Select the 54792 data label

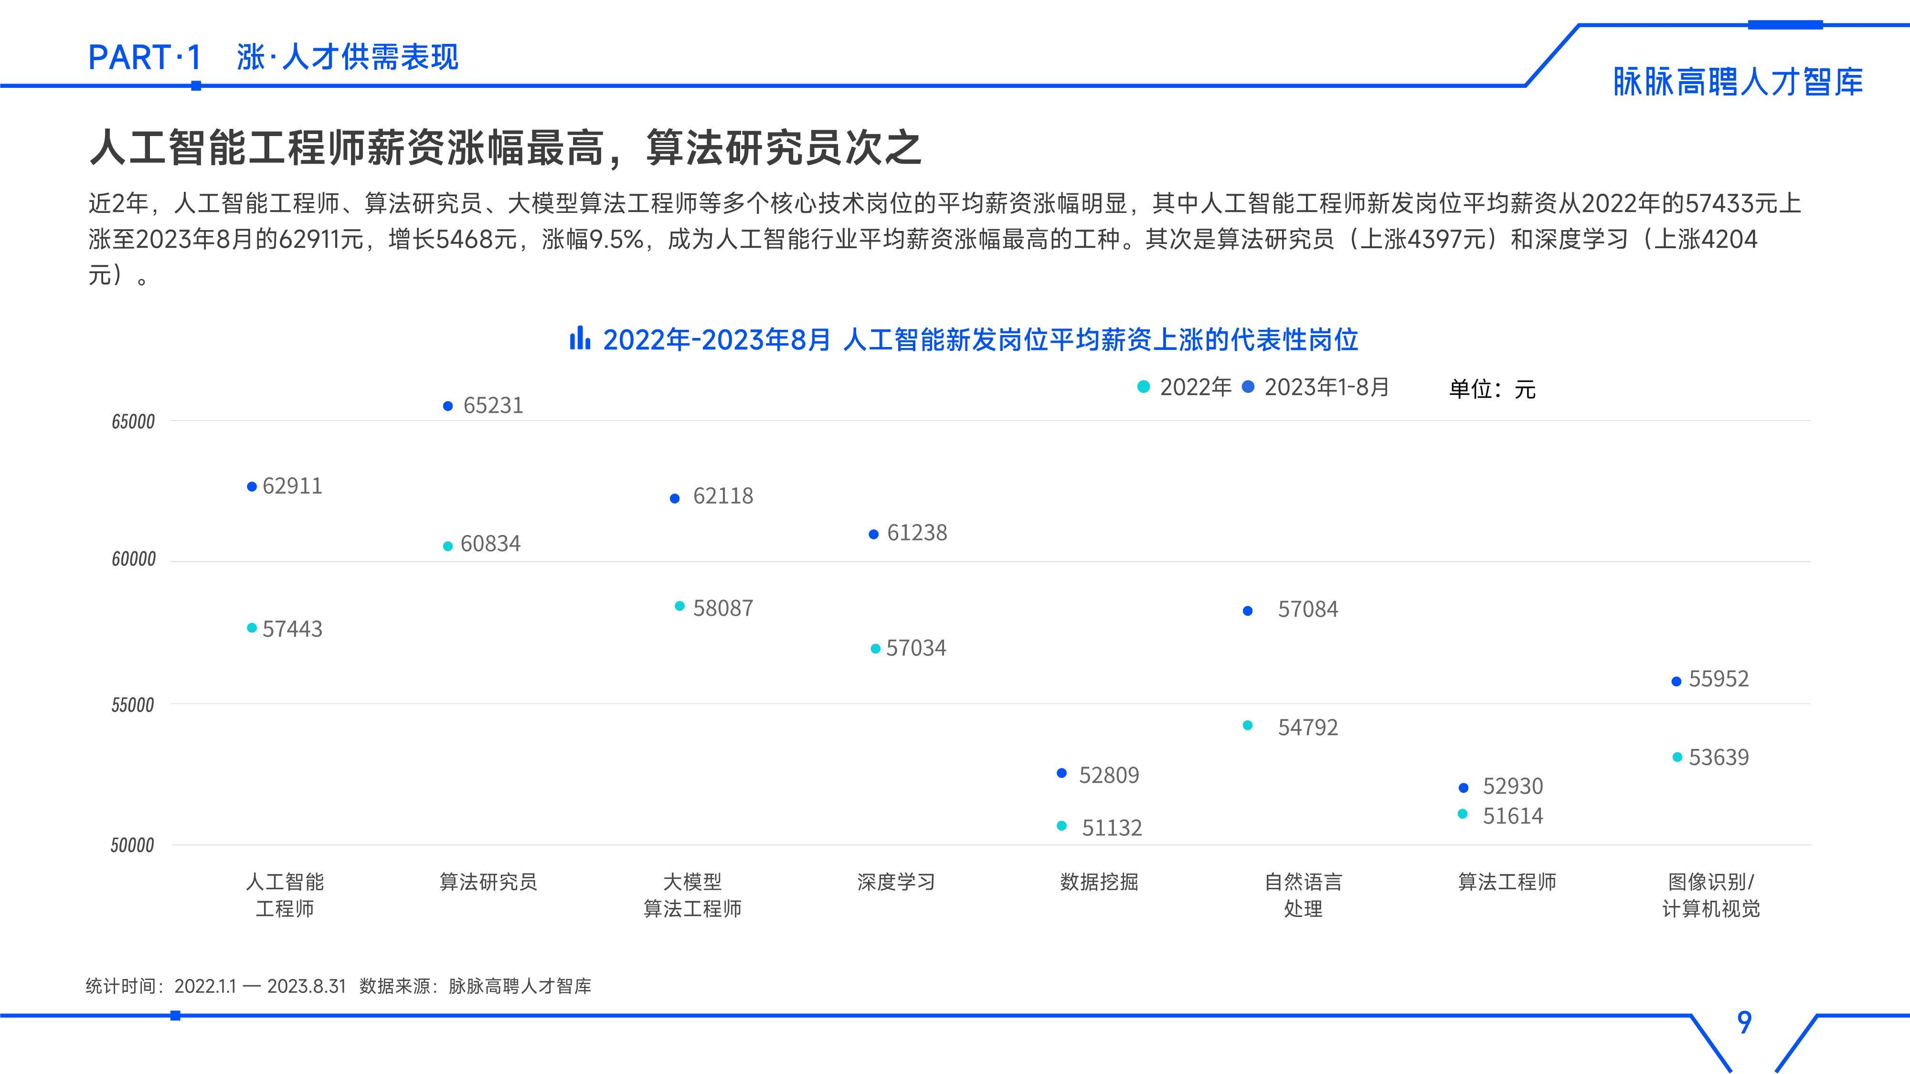pyautogui.click(x=1308, y=728)
